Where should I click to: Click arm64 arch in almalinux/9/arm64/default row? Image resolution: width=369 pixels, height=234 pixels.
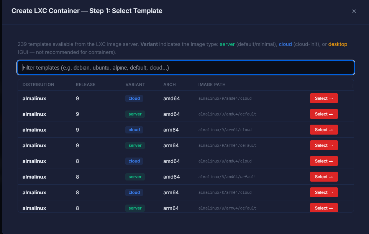(171, 145)
